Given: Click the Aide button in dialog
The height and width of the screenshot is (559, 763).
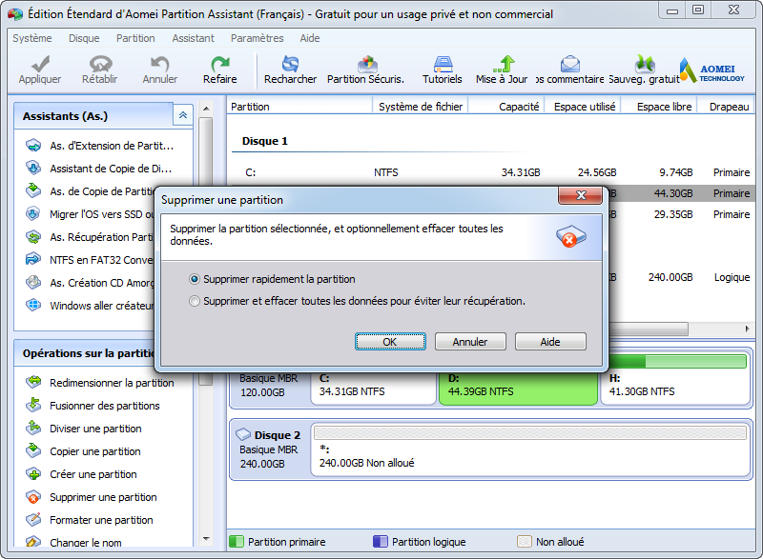Looking at the screenshot, I should [550, 342].
